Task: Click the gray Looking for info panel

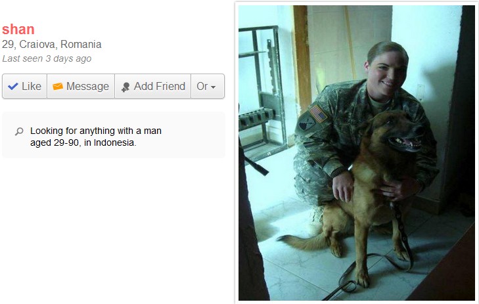Action: pyautogui.click(x=114, y=135)
